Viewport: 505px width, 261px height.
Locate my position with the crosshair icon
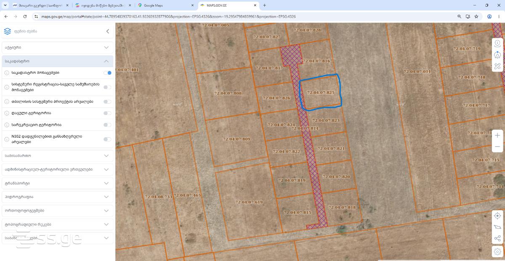pos(497,216)
